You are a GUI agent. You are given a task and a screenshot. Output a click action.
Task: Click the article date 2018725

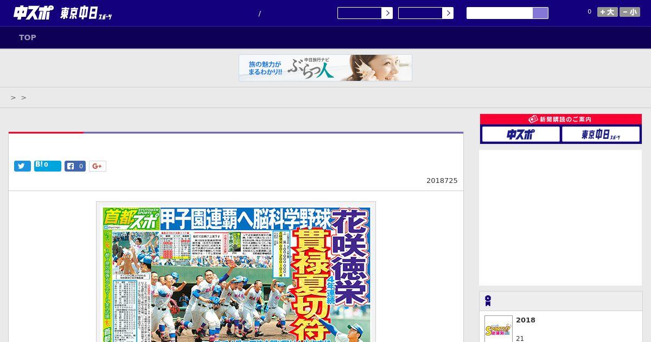pos(442,181)
